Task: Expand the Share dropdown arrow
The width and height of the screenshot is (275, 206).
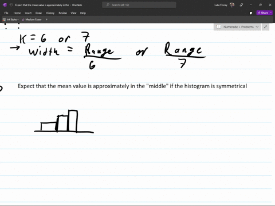Action: 271,13
